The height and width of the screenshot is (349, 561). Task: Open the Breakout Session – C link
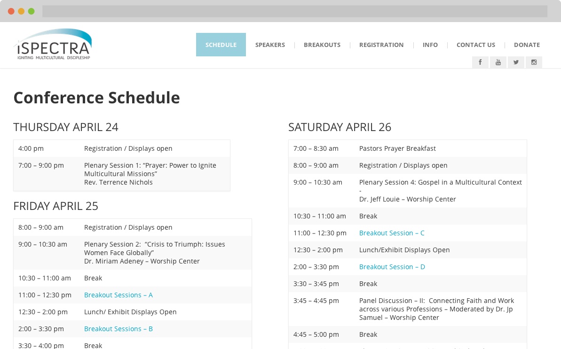click(x=392, y=233)
